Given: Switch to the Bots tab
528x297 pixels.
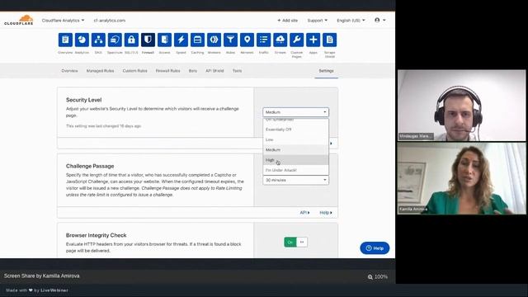Looking at the screenshot, I should pos(192,71).
